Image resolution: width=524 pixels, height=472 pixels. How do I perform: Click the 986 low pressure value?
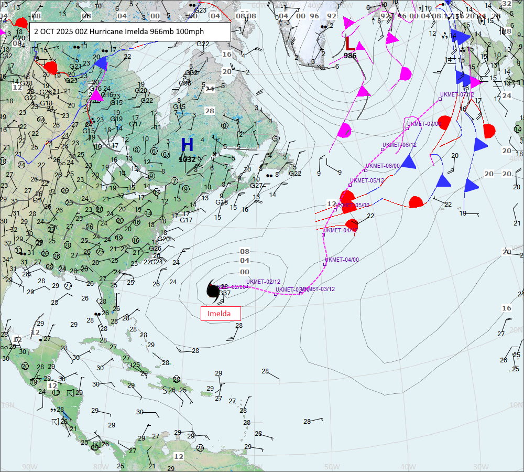350,56
